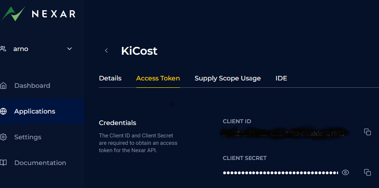Open the Documentation sidebar link
Viewport: 379px width, 188px height.
(40, 163)
